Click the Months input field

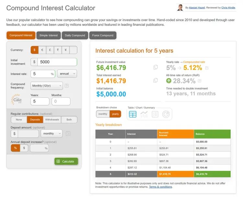[x=61, y=101]
